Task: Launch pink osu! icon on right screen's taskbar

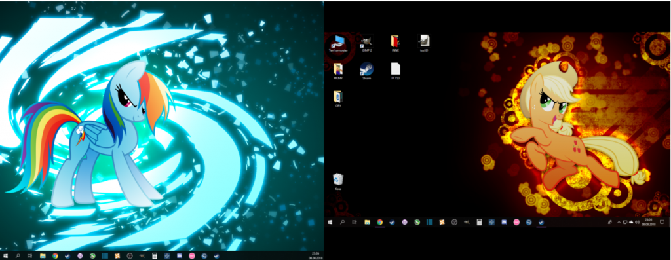Action: (x=516, y=222)
